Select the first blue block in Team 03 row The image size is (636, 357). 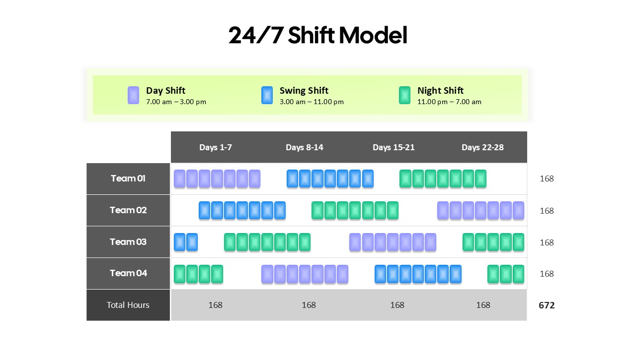179,242
